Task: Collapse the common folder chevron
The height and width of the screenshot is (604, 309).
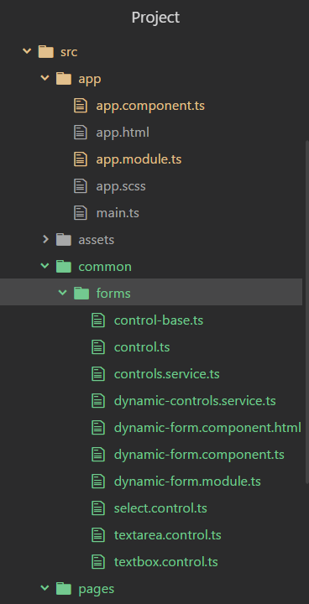Action: pyautogui.click(x=45, y=266)
